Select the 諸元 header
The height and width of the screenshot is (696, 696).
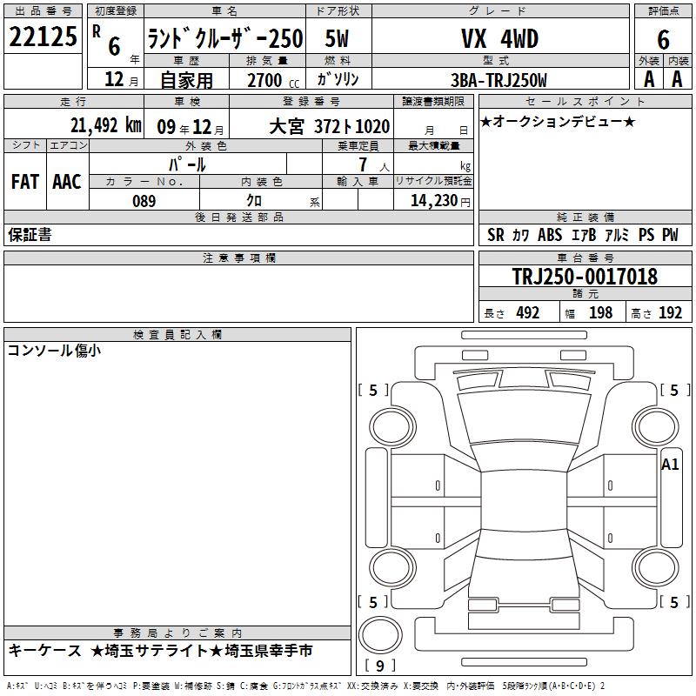point(585,293)
